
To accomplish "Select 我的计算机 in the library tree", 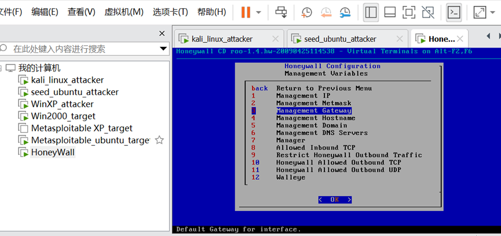I will (x=39, y=68).
